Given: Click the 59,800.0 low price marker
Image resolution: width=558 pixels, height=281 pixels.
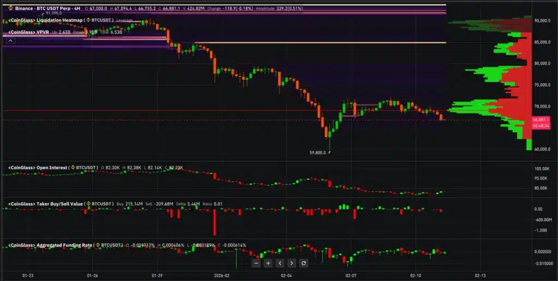Looking at the screenshot, I should pyautogui.click(x=317, y=153).
